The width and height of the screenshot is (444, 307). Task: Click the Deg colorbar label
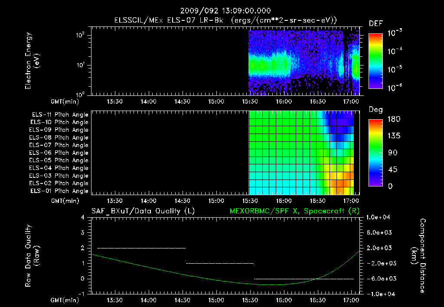pos(375,110)
